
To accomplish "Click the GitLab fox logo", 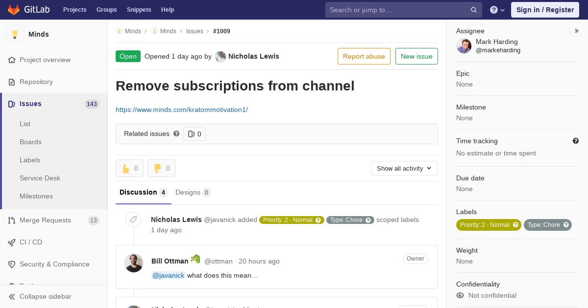I will 14,9.
